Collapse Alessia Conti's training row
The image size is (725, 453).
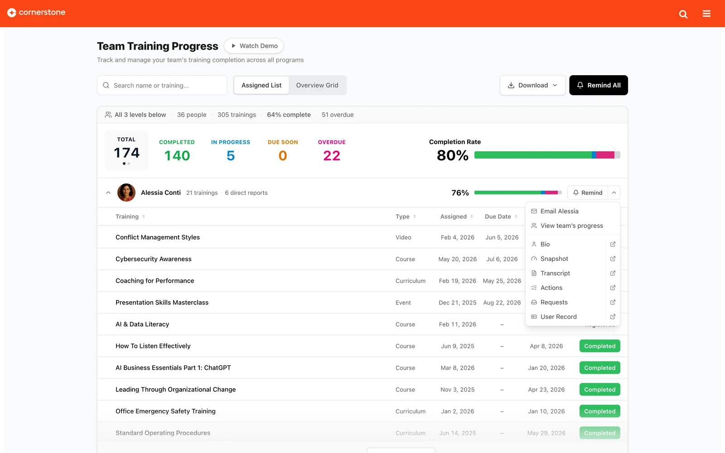click(x=108, y=193)
